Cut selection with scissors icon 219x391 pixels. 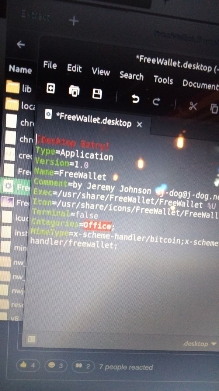[x=193, y=106]
